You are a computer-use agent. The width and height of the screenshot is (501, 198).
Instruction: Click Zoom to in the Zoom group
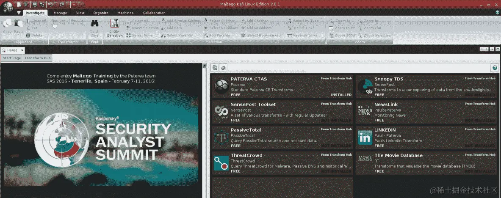click(x=340, y=21)
